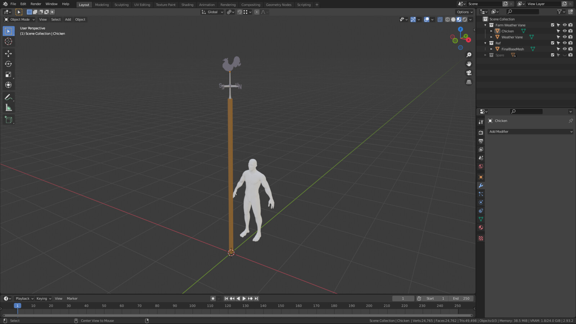Switch perspective/orthographic with grid icon
This screenshot has height=324, width=576.
click(x=469, y=82)
